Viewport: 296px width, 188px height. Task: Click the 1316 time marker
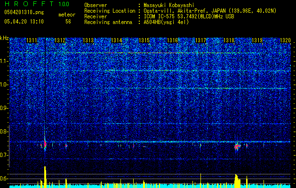pos(173,40)
